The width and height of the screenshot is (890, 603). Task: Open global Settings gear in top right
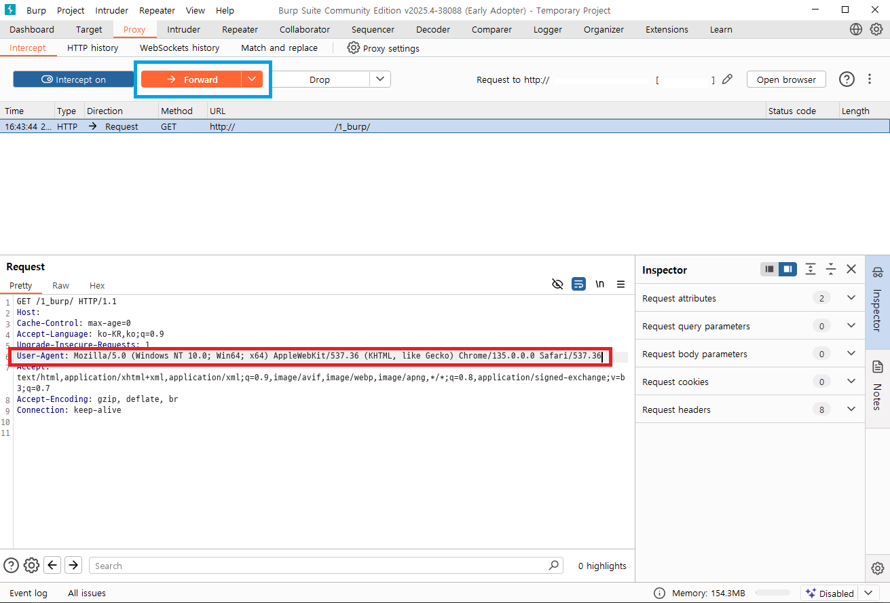coord(876,29)
